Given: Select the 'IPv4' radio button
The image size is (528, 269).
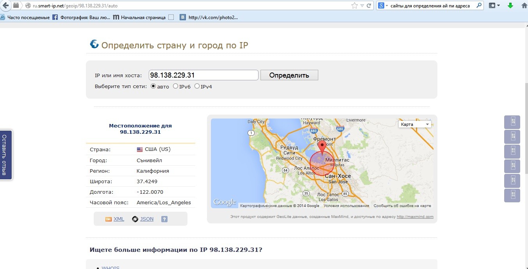Looking at the screenshot, I should (x=197, y=86).
